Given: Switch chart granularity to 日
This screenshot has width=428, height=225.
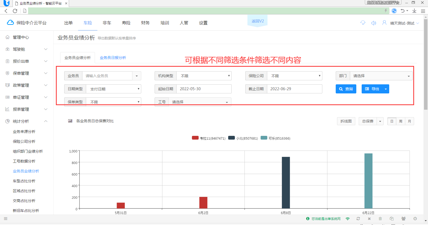Looking at the screenshot, I should pyautogui.click(x=392, y=121).
